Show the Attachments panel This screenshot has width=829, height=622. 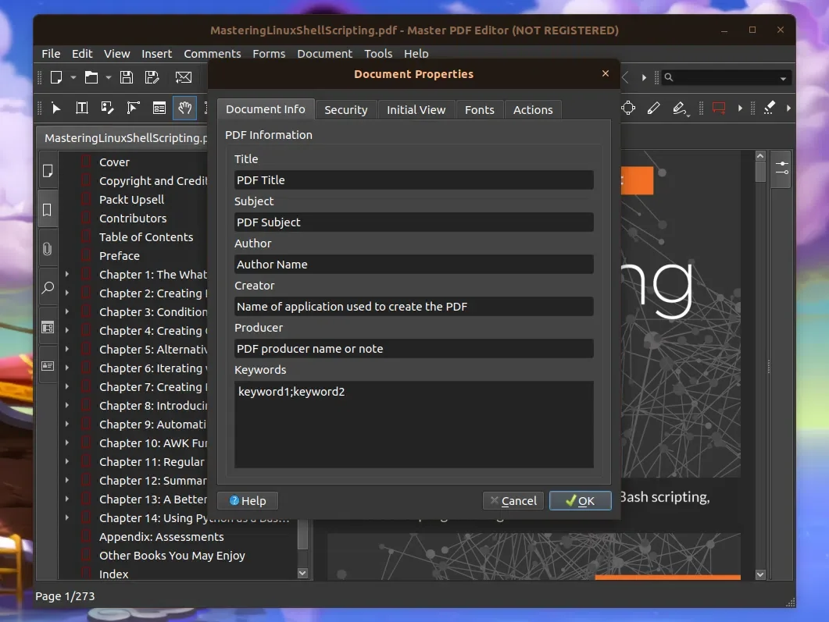tap(48, 248)
